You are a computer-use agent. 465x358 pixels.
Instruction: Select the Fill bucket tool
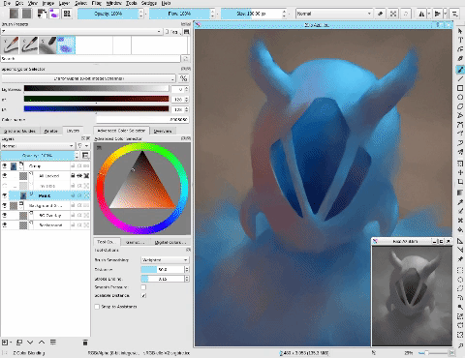[x=460, y=229]
